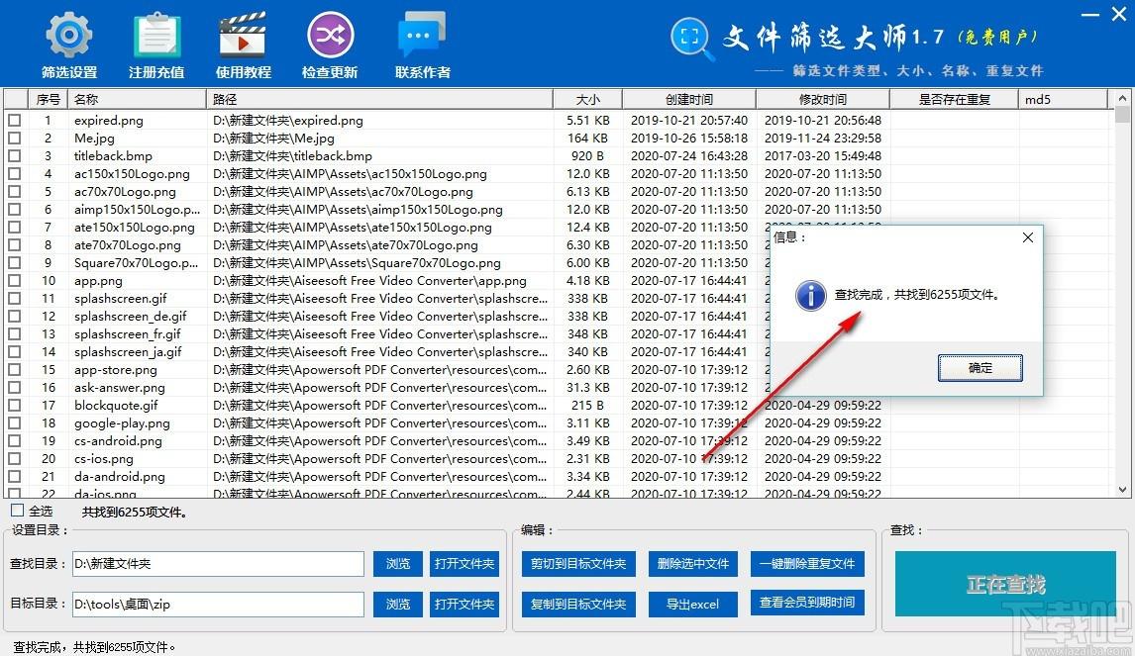Click the large 正在查找 search button
This screenshot has width=1135, height=656.
pyautogui.click(x=1005, y=584)
